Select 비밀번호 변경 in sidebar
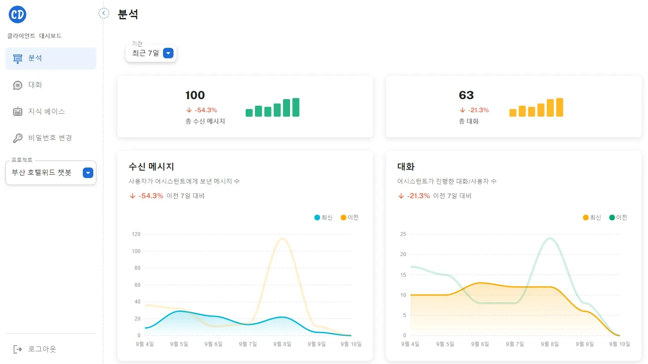 [x=50, y=138]
